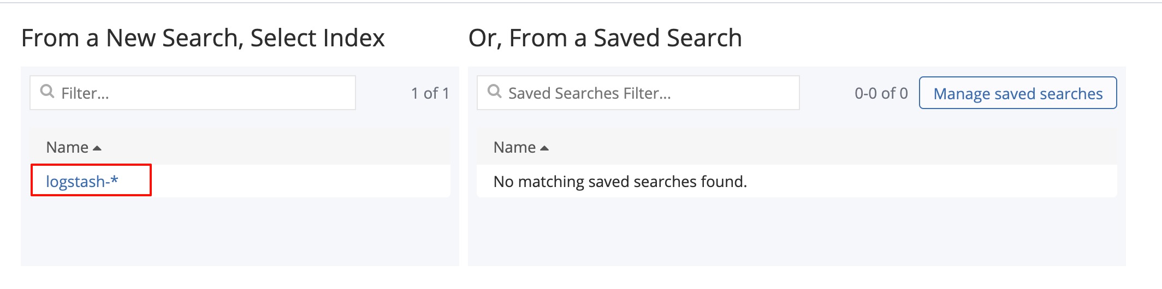Click the Manage saved searches button
The width and height of the screenshot is (1162, 289).
(1018, 93)
